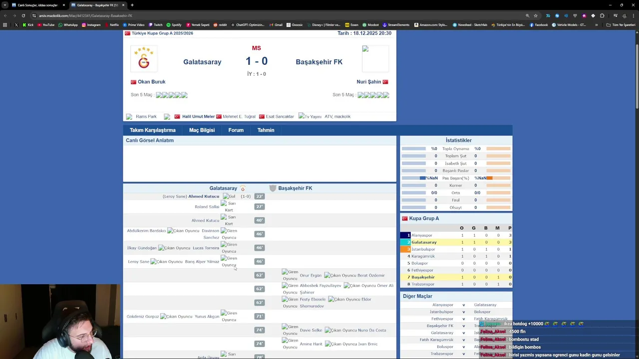The height and width of the screenshot is (359, 639).
Task: Click Türkiye Kupa Grup A 2025/2026 header
Action: point(162,33)
